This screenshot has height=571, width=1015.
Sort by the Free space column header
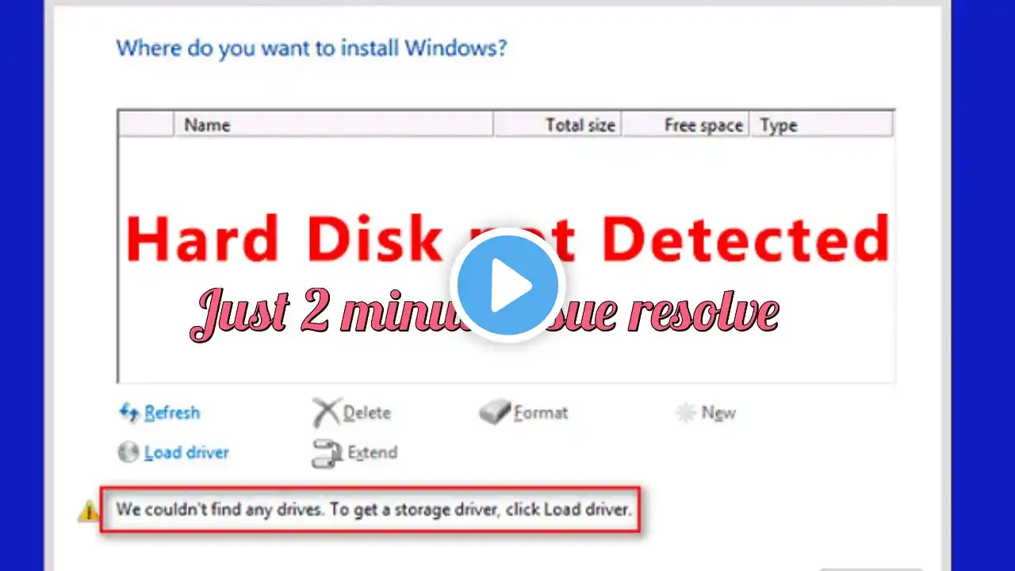(686, 125)
